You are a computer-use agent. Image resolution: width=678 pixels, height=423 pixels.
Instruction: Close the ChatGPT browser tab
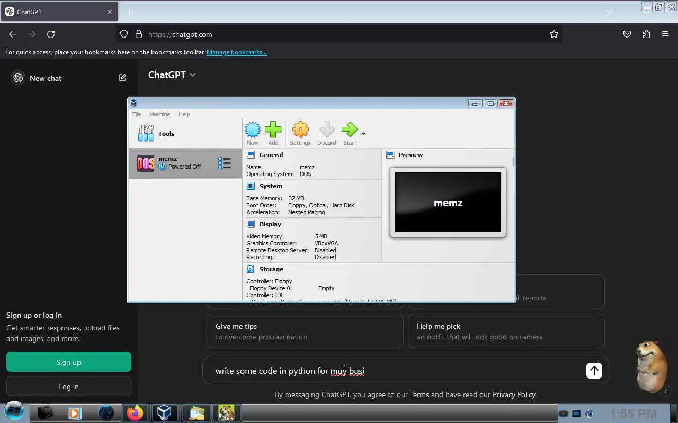point(110,12)
